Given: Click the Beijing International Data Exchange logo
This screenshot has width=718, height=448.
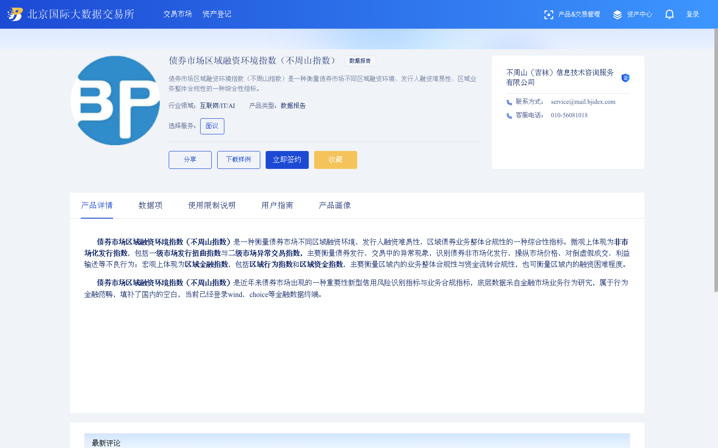Looking at the screenshot, I should click(x=15, y=14).
